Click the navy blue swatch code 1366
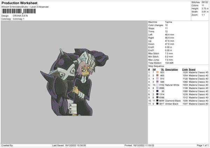 (157, 91)
